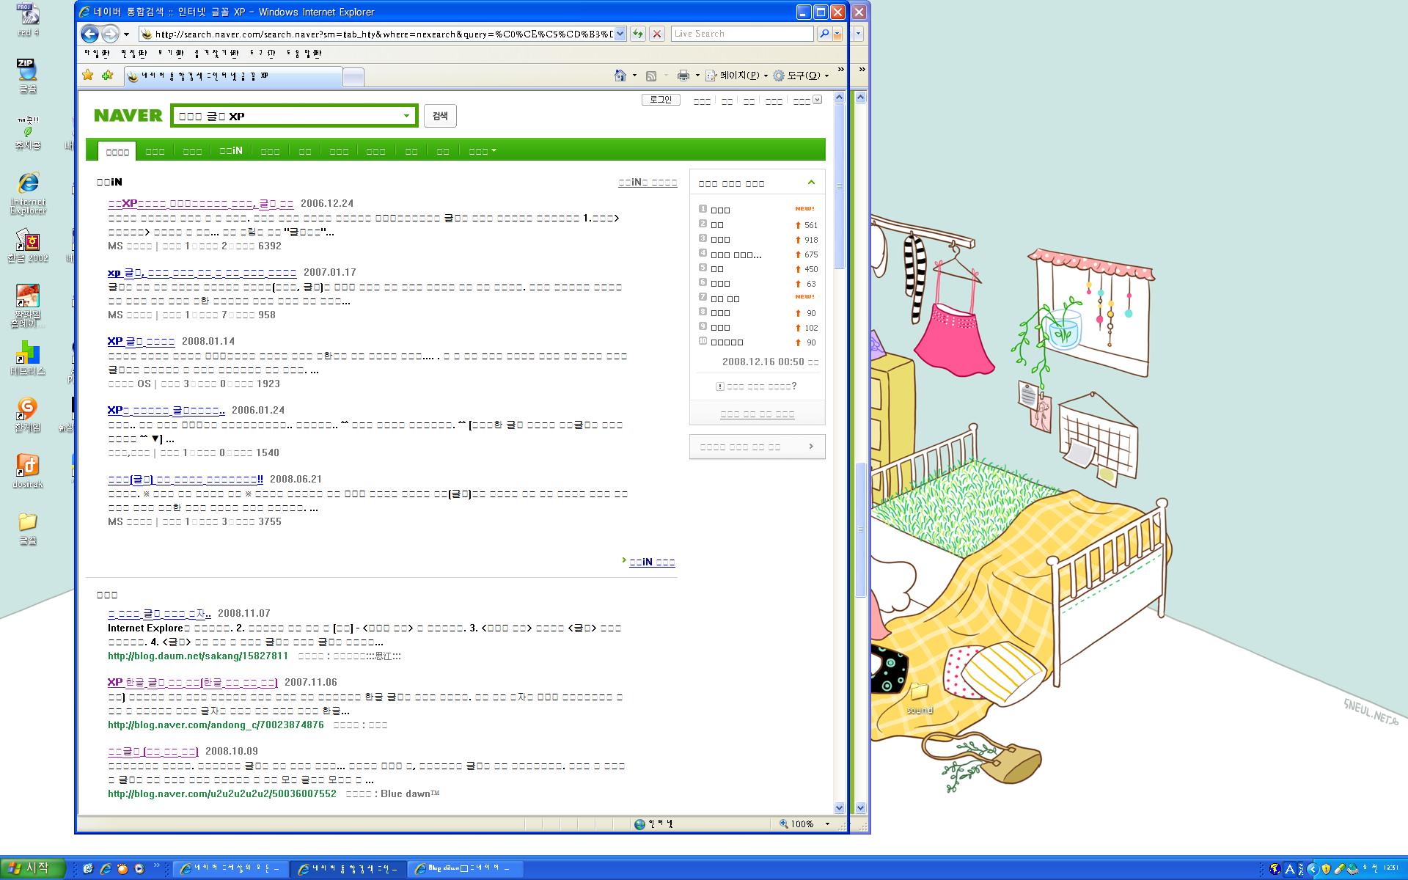Viewport: 1408px width, 880px height.
Task: Click the iN more-results link with green arrow
Action: [x=651, y=562]
